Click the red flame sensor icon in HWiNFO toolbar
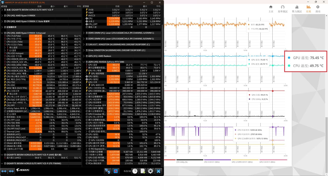The image size is (328, 176). pyautogui.click(x=115, y=171)
